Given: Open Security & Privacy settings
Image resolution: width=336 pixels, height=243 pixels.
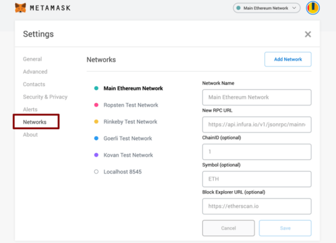Looking at the screenshot, I should 45,97.
